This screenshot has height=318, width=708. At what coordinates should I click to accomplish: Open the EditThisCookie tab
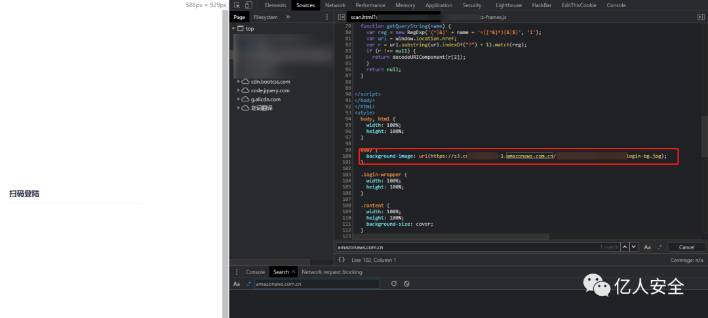[x=579, y=5]
